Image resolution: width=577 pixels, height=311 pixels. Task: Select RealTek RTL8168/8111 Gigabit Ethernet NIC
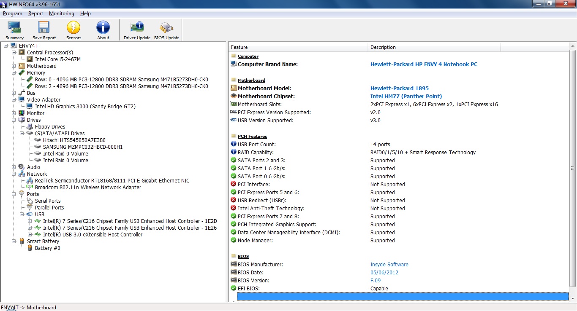112,180
